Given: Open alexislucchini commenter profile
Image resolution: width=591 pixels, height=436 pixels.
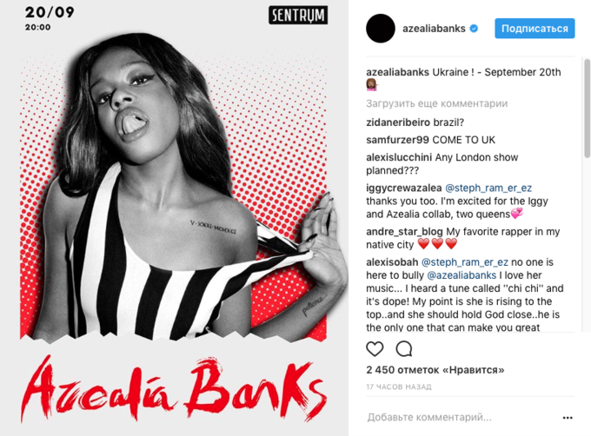Looking at the screenshot, I should (399, 157).
